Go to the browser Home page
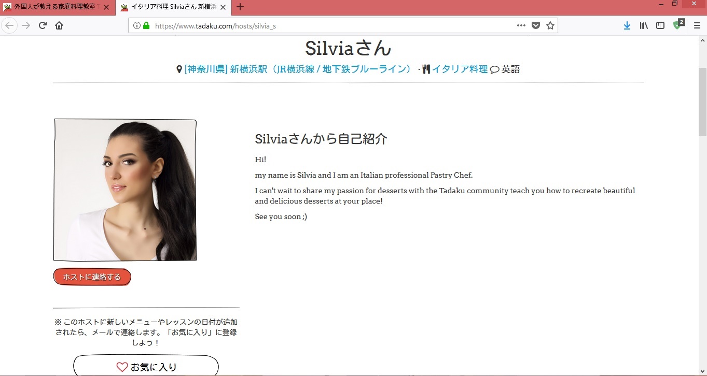 tap(59, 25)
